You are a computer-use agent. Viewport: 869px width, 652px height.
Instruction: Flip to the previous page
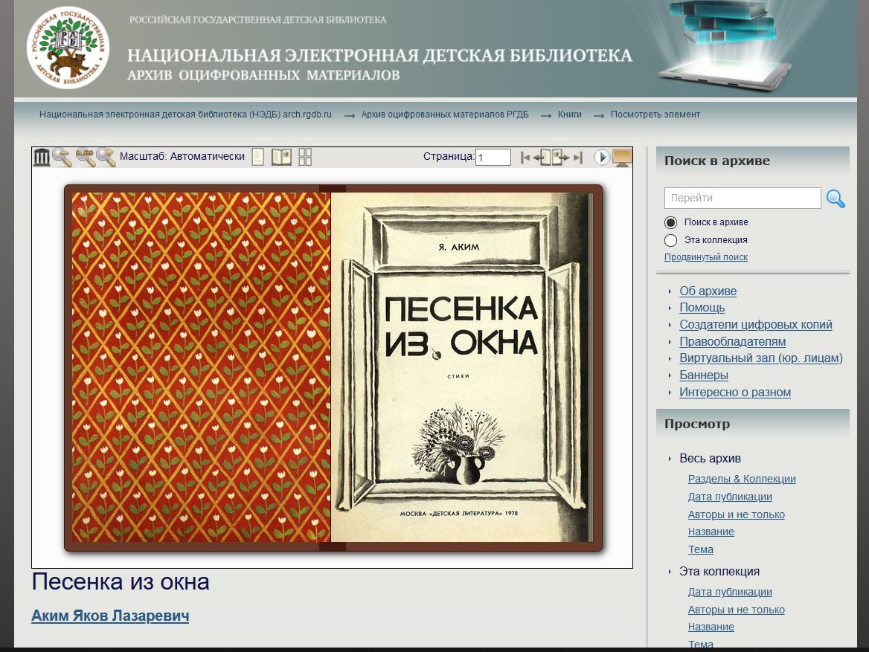coord(542,158)
